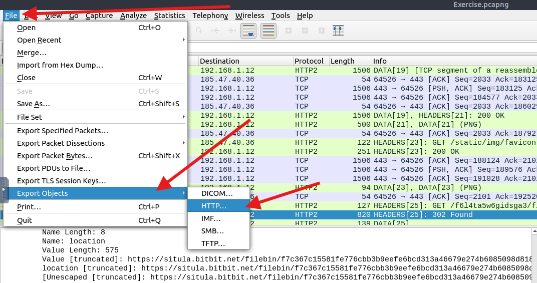Click the left side panel handle
The image size is (537, 283).
click(4, 189)
